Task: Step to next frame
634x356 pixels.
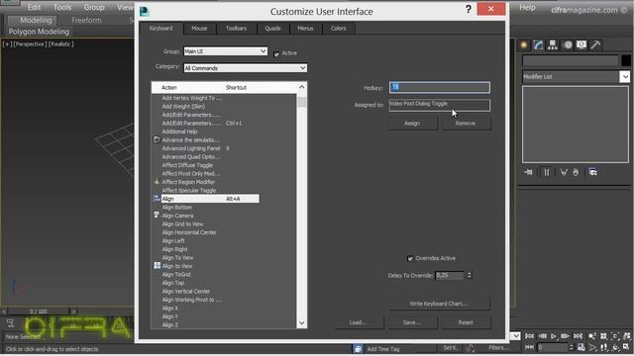Action: (565, 336)
